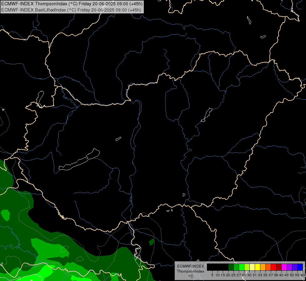Image resolution: width=306 pixels, height=281 pixels.
Task: Click the red-orange 35–37 legend swatch
Action: coord(268,267)
